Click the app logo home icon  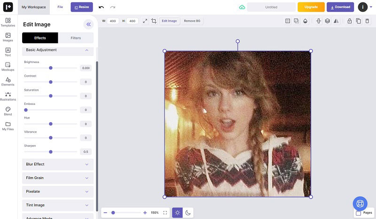pos(8,7)
